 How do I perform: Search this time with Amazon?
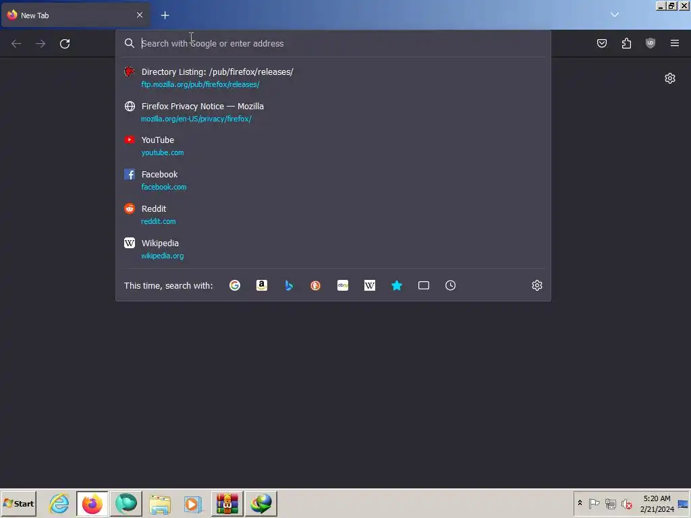[262, 285]
